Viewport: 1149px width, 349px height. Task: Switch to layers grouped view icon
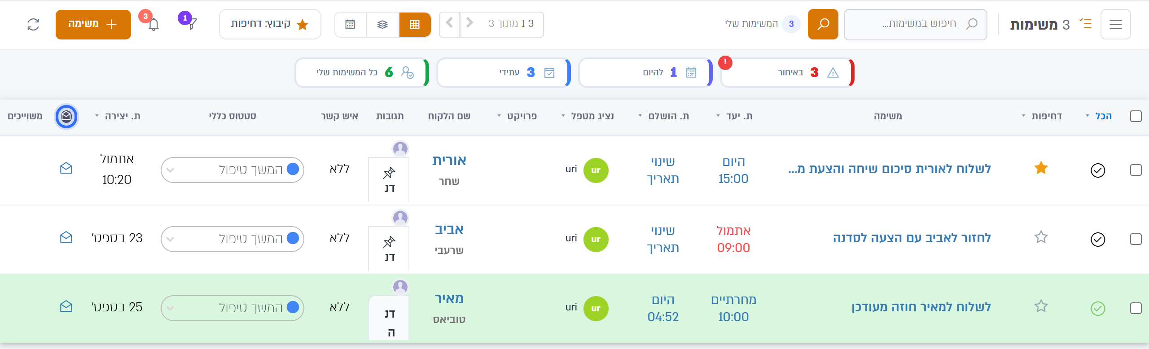[382, 24]
